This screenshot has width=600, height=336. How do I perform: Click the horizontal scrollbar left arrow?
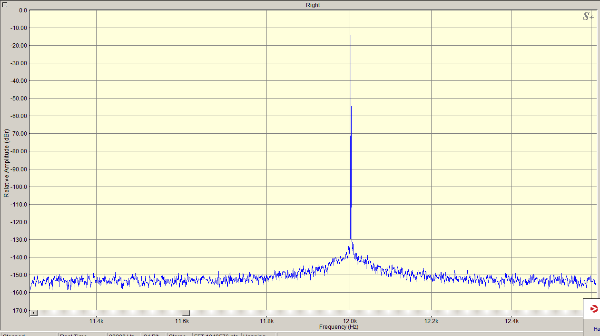(33, 313)
